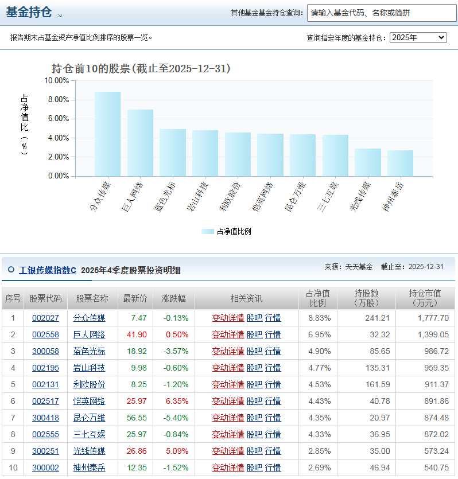458x479 pixels.
Task: Click the 持仓市值（万元） column header
Action: [425, 298]
